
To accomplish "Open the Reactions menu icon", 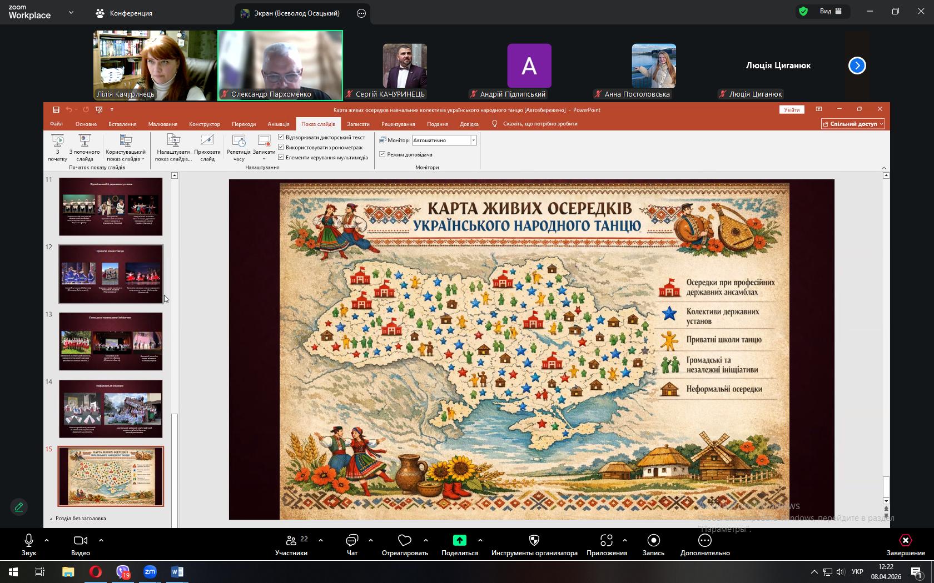I will 405,541.
